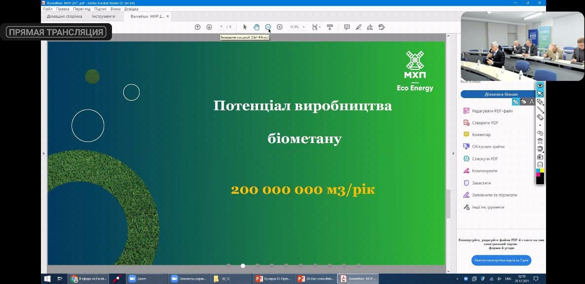The width and height of the screenshot is (585, 284).
Task: Open the Захистити tool
Action: click(477, 183)
